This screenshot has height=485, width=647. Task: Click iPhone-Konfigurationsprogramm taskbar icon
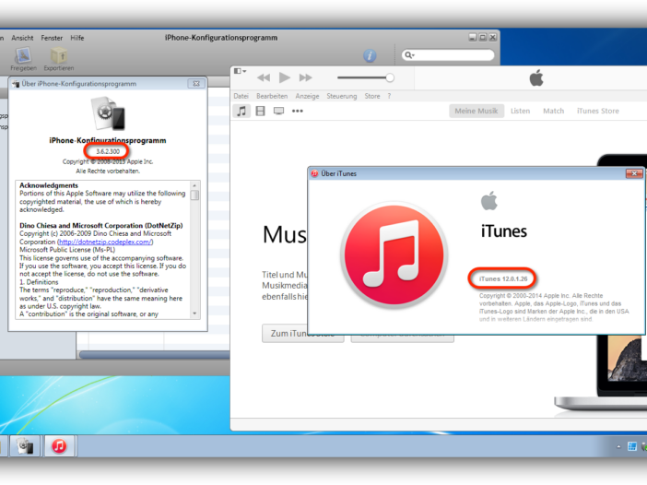(x=25, y=446)
